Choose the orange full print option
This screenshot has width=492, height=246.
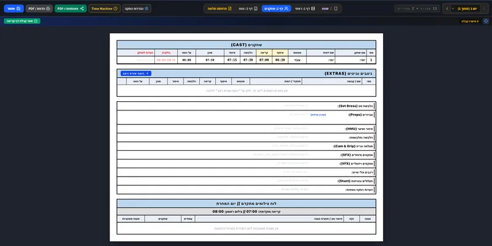[x=220, y=9]
